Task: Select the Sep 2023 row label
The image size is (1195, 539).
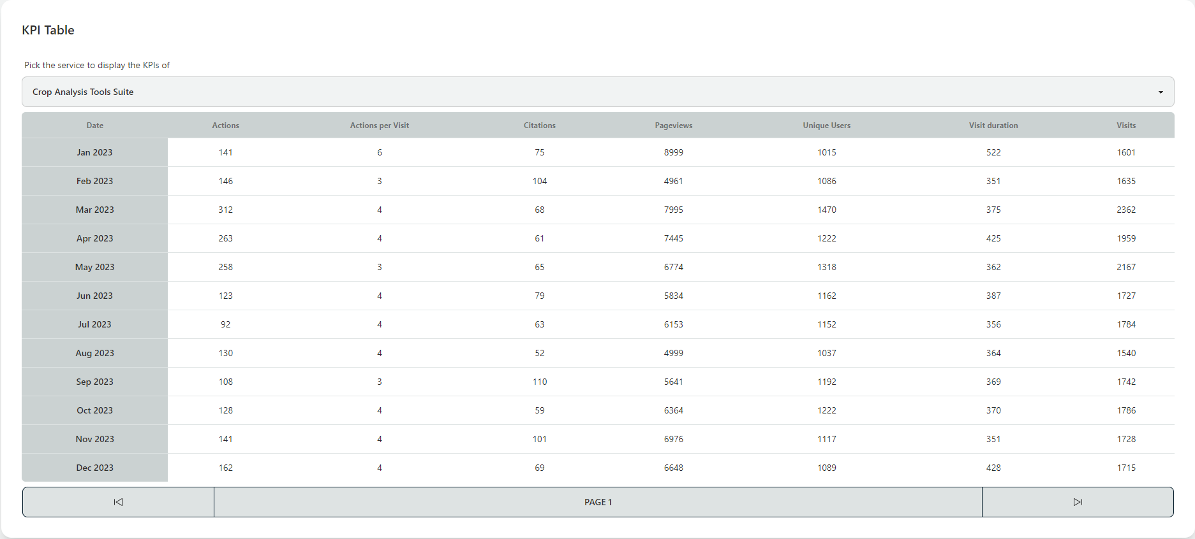Action: click(95, 382)
